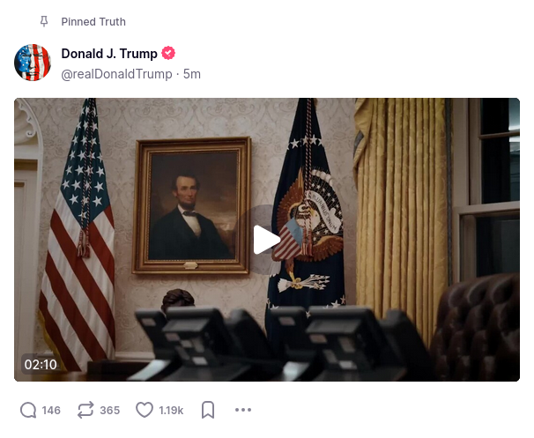Open Donald J. Trump profile name link
534x438 pixels.
[109, 54]
